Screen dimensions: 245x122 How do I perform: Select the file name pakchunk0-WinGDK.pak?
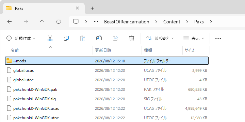coord(35,89)
